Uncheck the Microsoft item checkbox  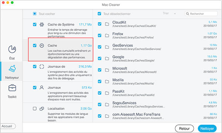100,70
